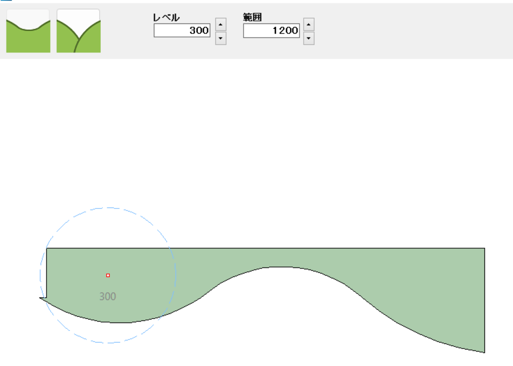The image size is (513, 366).
Task: Increase the レベル value with up arrow
Action: (220, 24)
